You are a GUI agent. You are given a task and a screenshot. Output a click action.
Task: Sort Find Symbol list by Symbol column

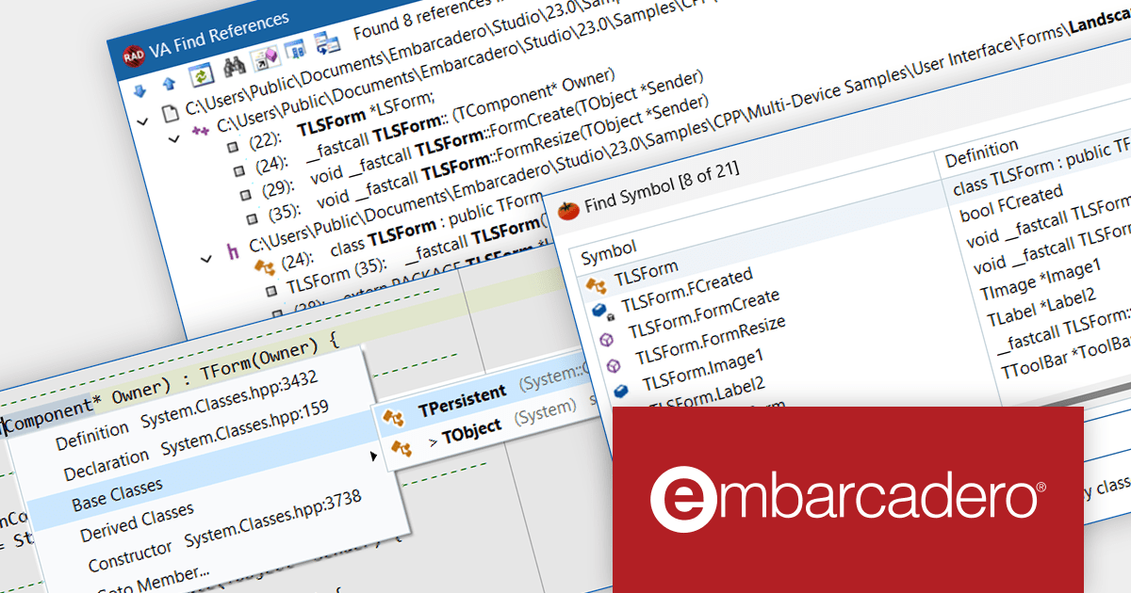608,252
